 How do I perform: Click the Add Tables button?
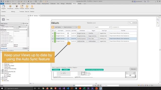(57, 27)
